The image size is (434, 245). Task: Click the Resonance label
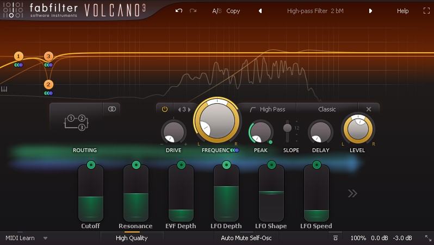[135, 226]
